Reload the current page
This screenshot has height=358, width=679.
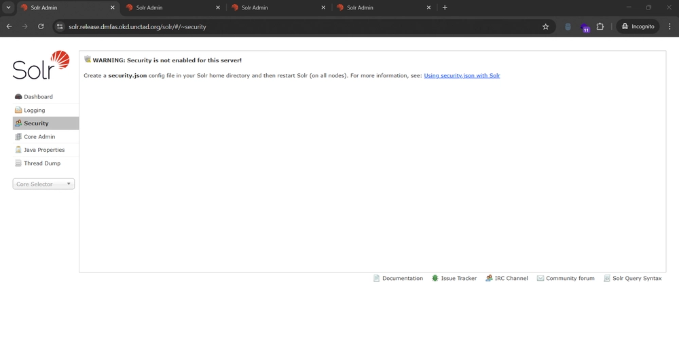click(x=41, y=26)
